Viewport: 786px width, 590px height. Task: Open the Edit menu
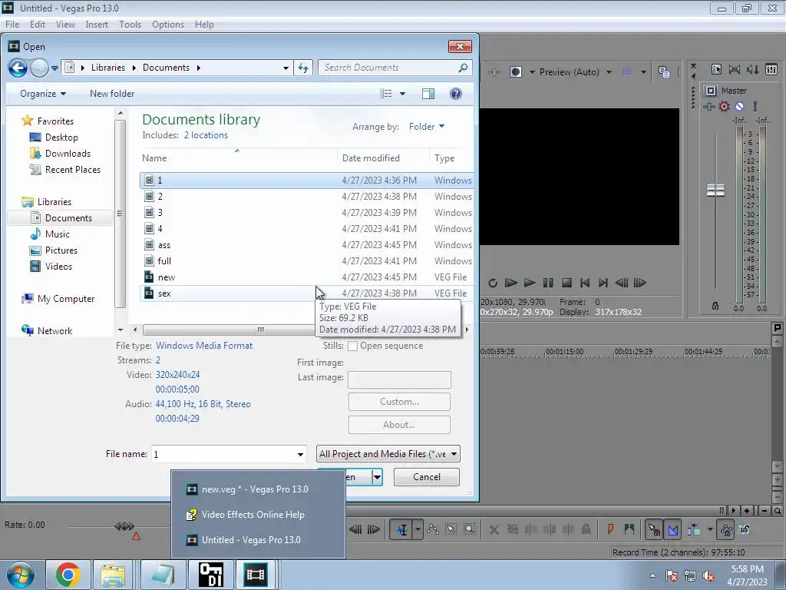point(38,25)
